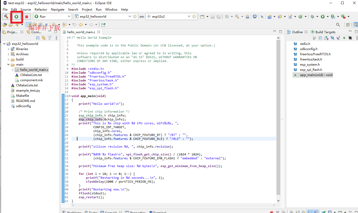Click the red-boxed compile-and-download play icon
Viewport: 358px width, 213px height.
point(16,16)
